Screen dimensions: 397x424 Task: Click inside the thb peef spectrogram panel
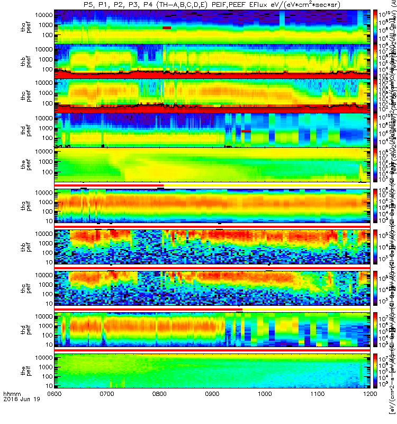point(212,61)
